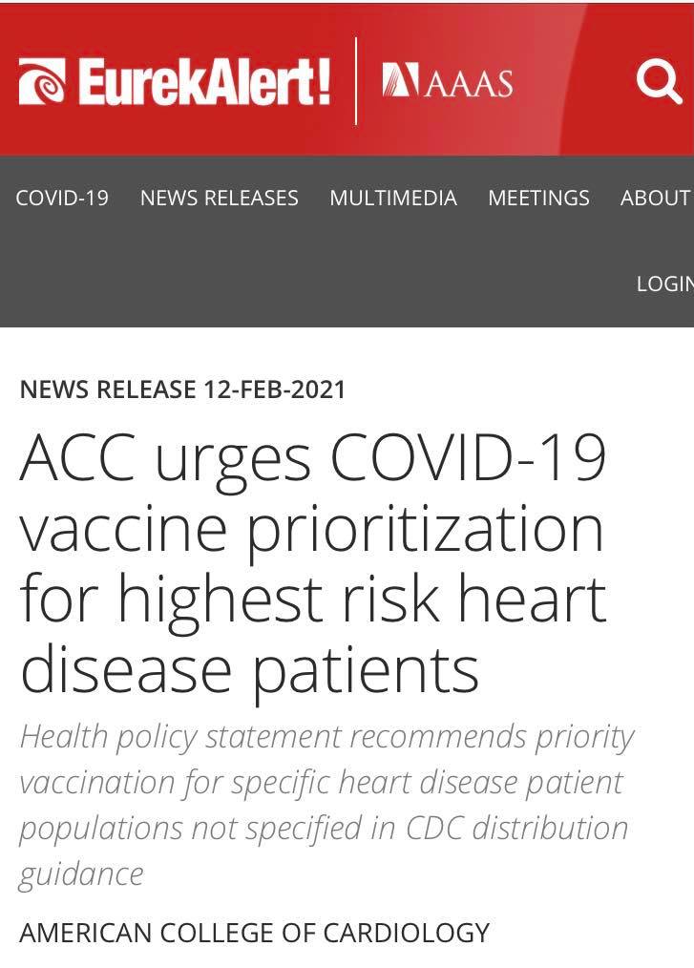Open the MEETINGS menu item
Screen dimensions: 694x968
click(538, 198)
